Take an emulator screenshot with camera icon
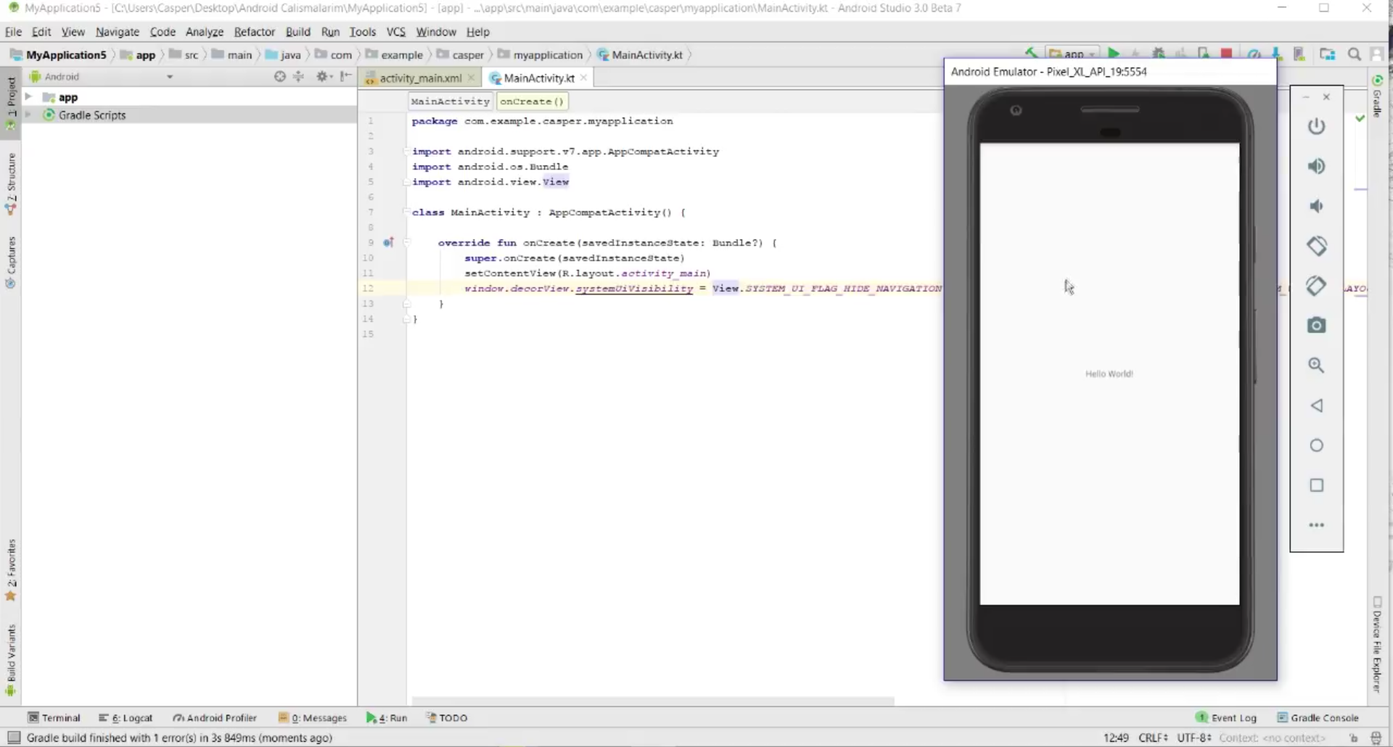The image size is (1393, 747). [x=1316, y=326]
